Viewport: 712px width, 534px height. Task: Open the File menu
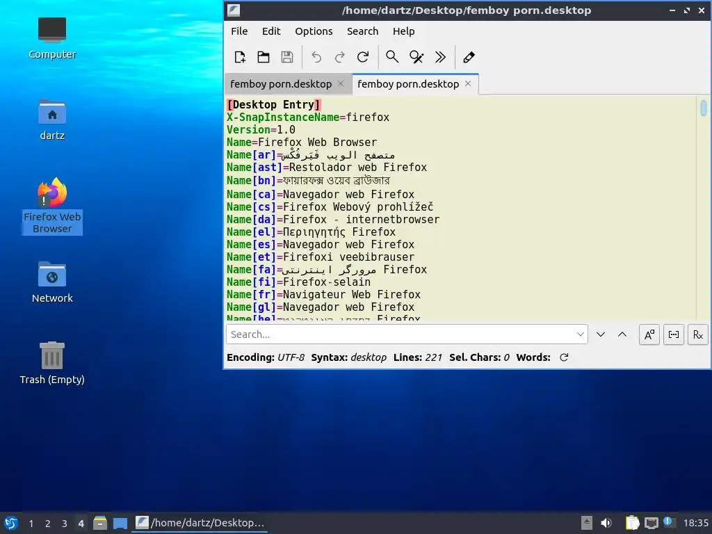click(x=239, y=31)
